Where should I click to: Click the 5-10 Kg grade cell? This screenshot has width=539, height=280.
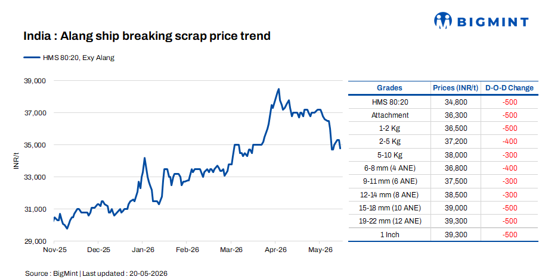[390, 155]
